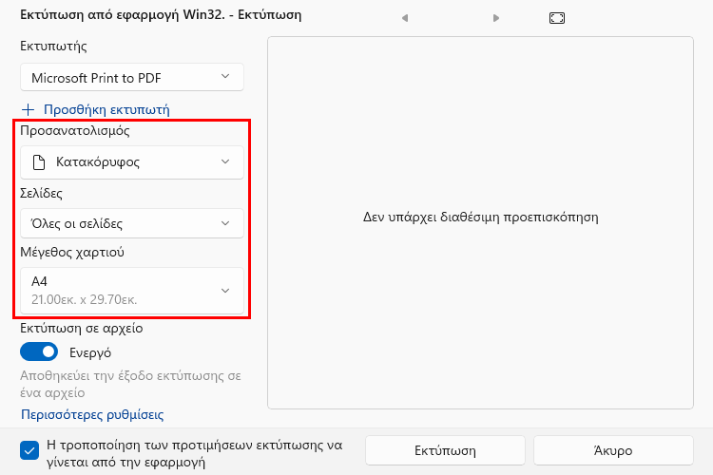This screenshot has width=713, height=475.
Task: Click plus icon beside Προσθήκη εκτυπωτή
Action: pyautogui.click(x=29, y=109)
